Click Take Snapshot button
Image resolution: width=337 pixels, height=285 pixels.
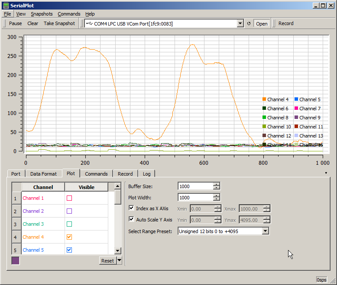click(x=59, y=23)
